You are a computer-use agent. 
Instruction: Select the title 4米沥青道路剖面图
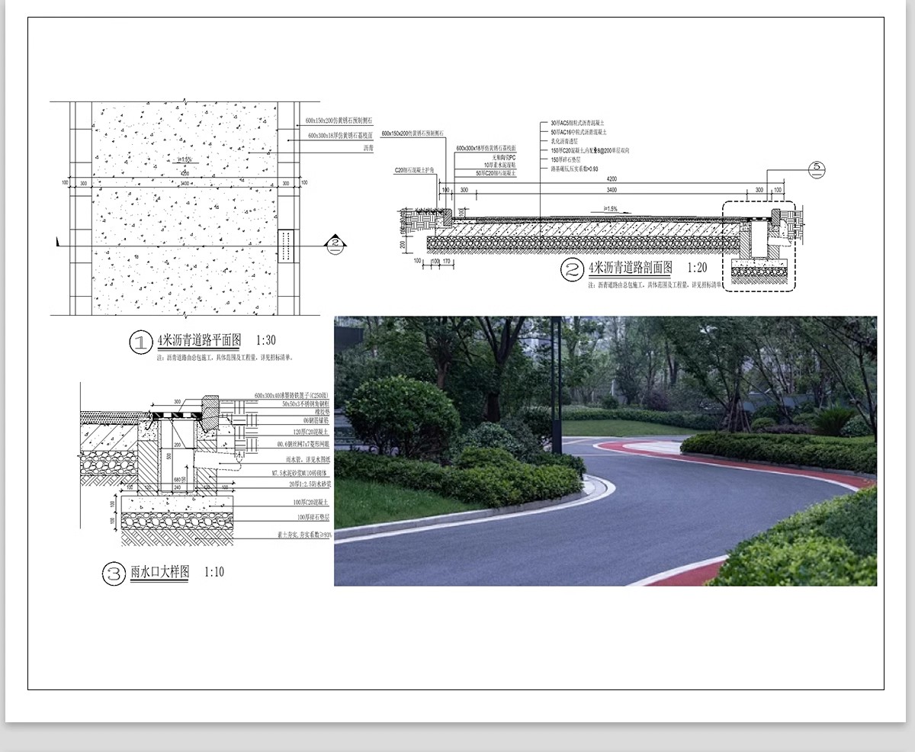click(x=630, y=268)
